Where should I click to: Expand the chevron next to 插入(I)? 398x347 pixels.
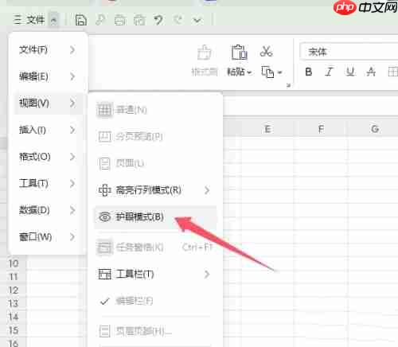(72, 130)
